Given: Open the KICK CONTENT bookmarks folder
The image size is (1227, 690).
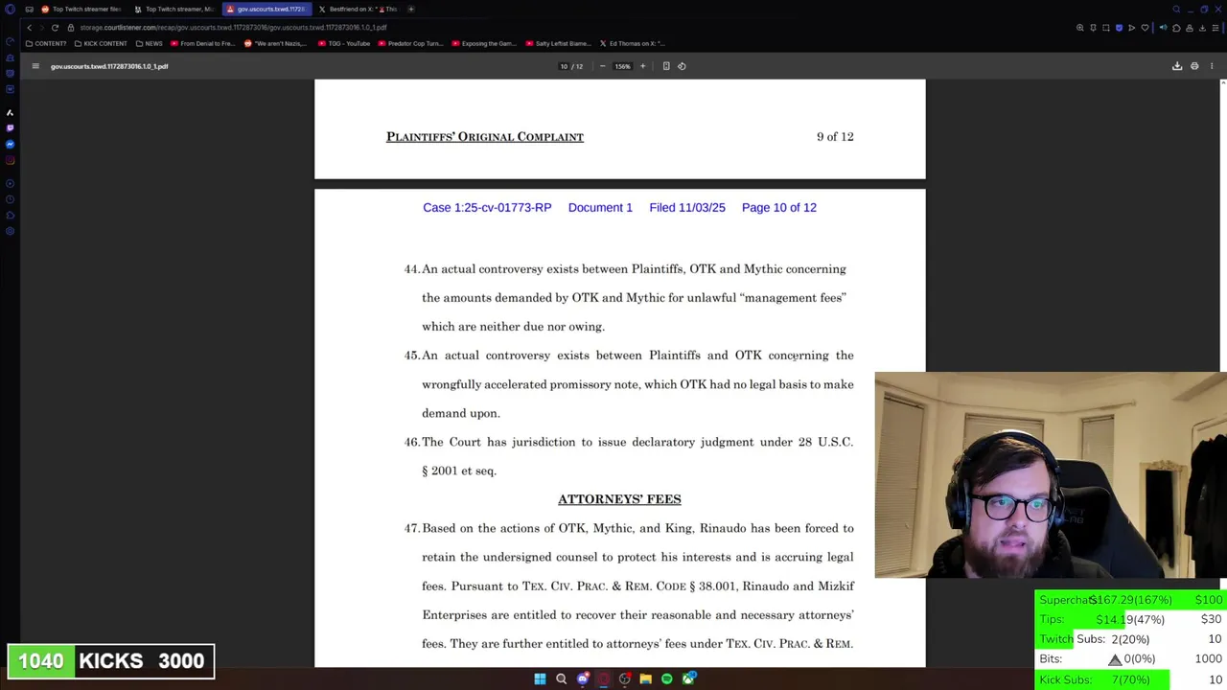Looking at the screenshot, I should pyautogui.click(x=100, y=43).
